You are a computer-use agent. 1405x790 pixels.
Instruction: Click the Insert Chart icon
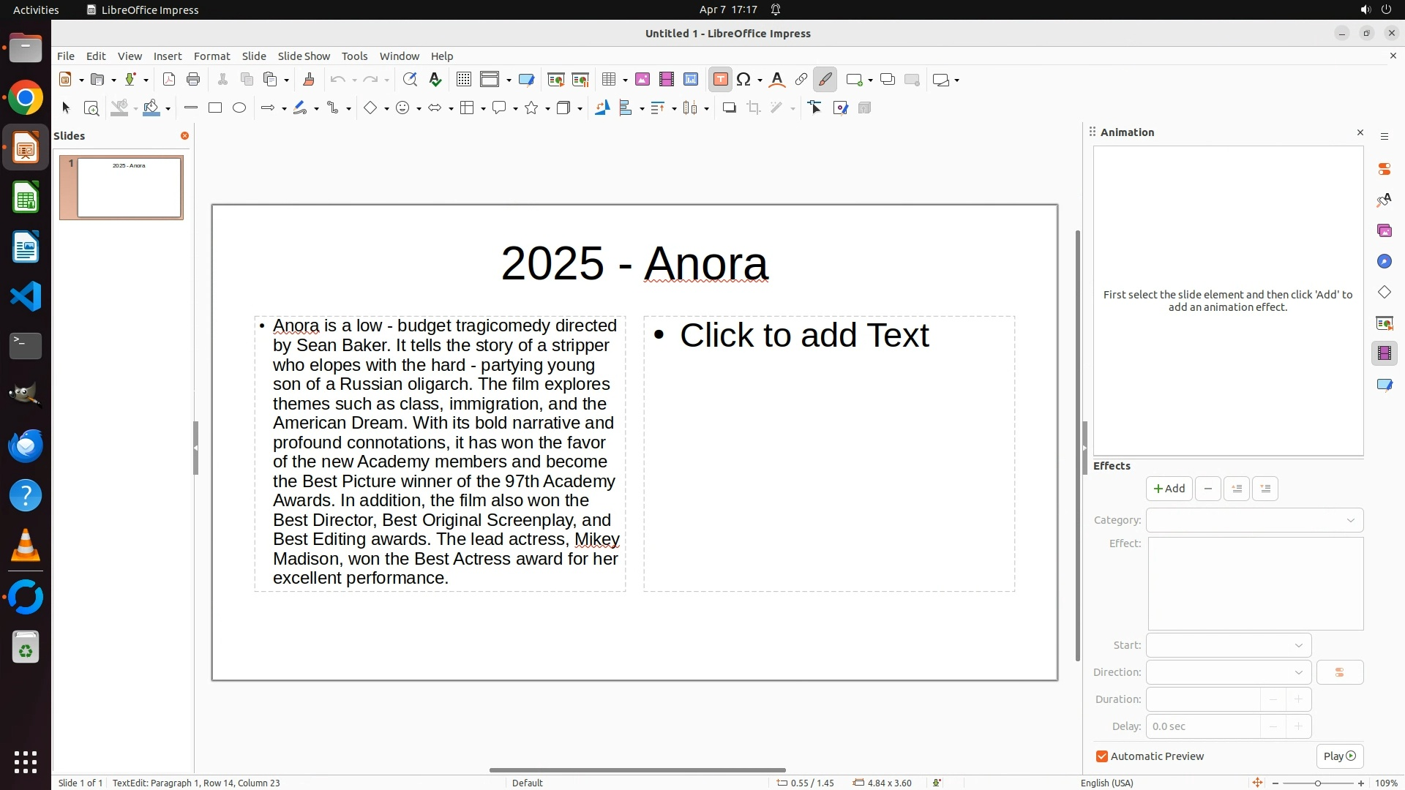click(x=691, y=80)
